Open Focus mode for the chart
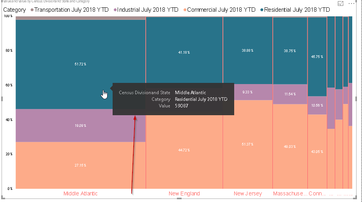This screenshot has height=202, width=362. (341, 4)
